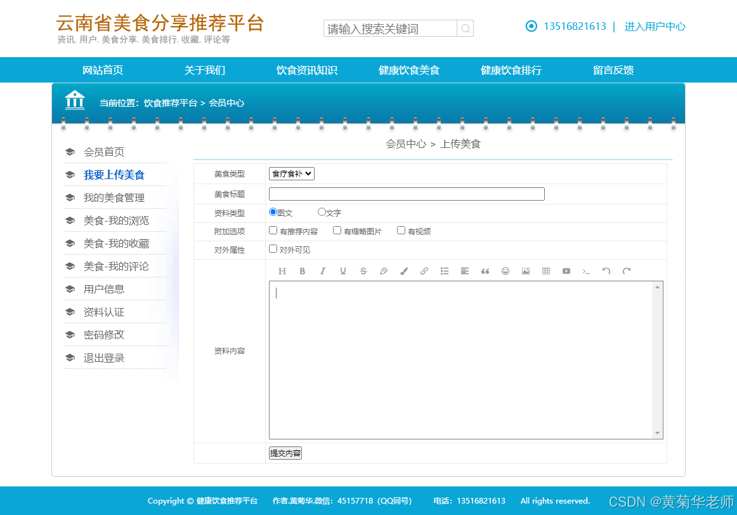Screen dimensions: 737x515
Task: Toggle underline in the content editor
Action: click(x=343, y=271)
